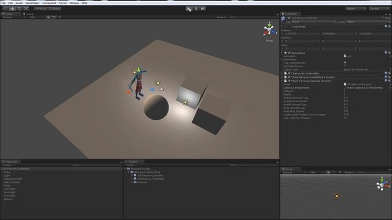The height and width of the screenshot is (220, 392).
Task: Open main Scene view RGB render mode dropdown
Action: 37,17
